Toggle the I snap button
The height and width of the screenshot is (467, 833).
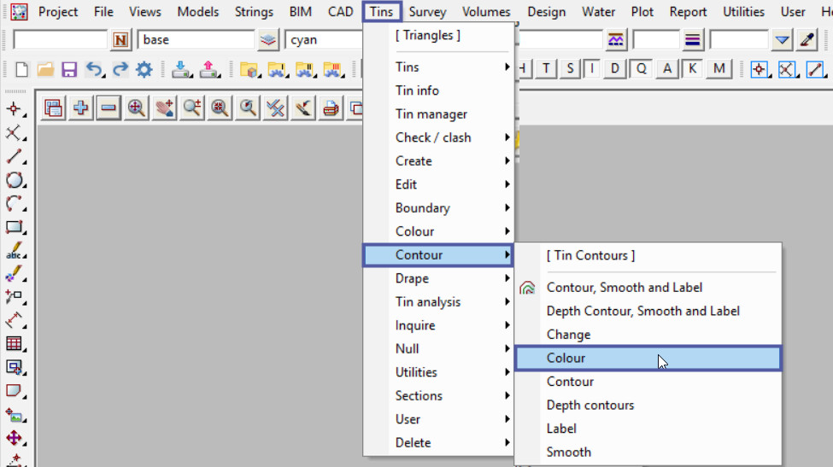[591, 69]
